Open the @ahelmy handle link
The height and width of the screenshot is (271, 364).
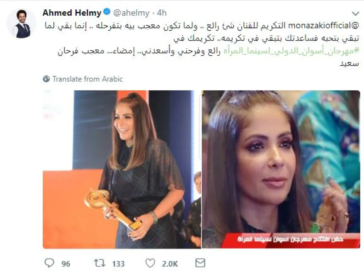click(x=131, y=13)
